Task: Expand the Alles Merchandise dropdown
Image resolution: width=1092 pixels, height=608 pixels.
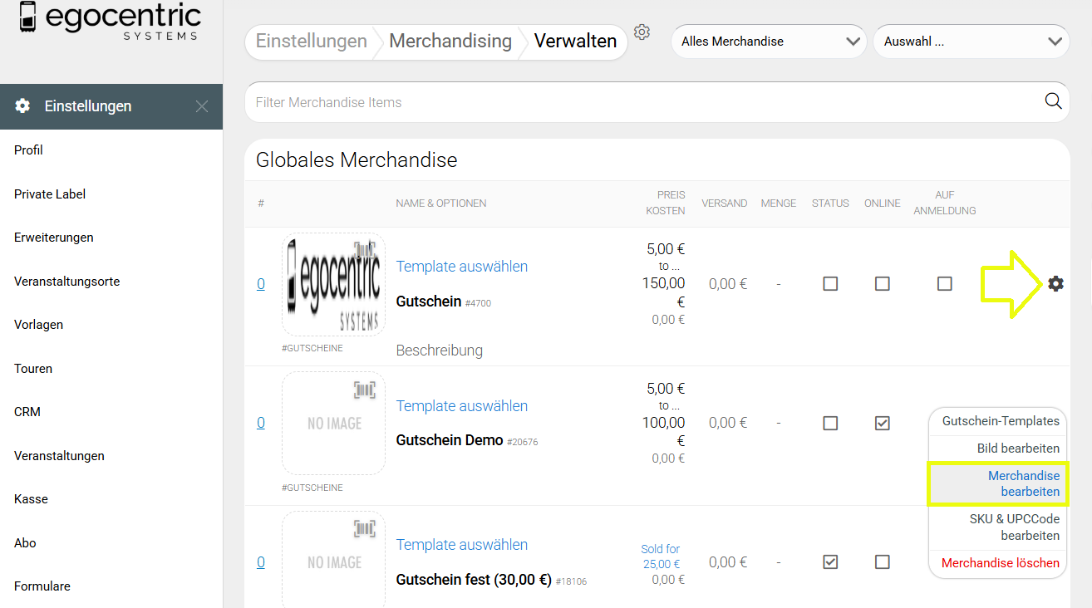Action: point(768,42)
